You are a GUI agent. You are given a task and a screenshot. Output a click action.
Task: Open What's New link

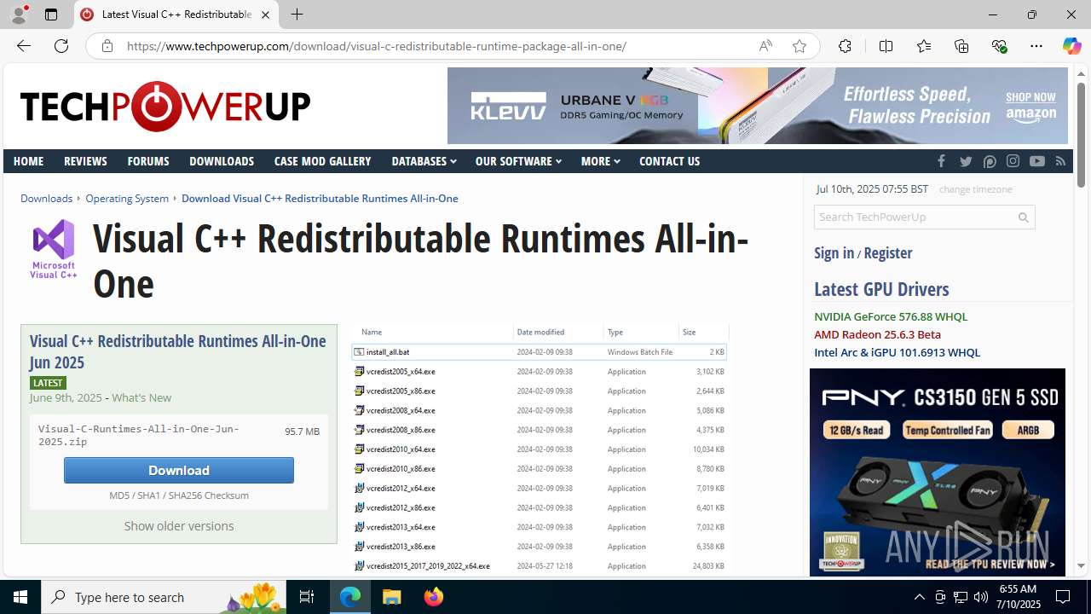pos(141,398)
